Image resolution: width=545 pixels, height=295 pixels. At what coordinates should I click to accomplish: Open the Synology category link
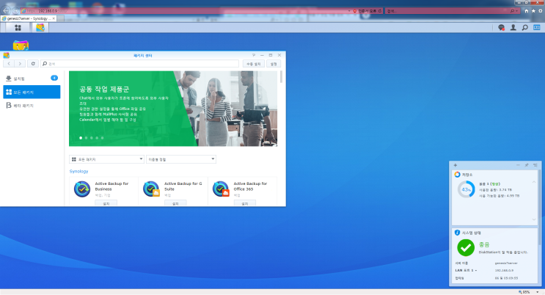[79, 171]
